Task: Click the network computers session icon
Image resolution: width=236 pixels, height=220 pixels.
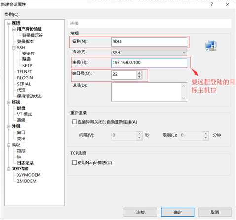Action: click(211, 45)
